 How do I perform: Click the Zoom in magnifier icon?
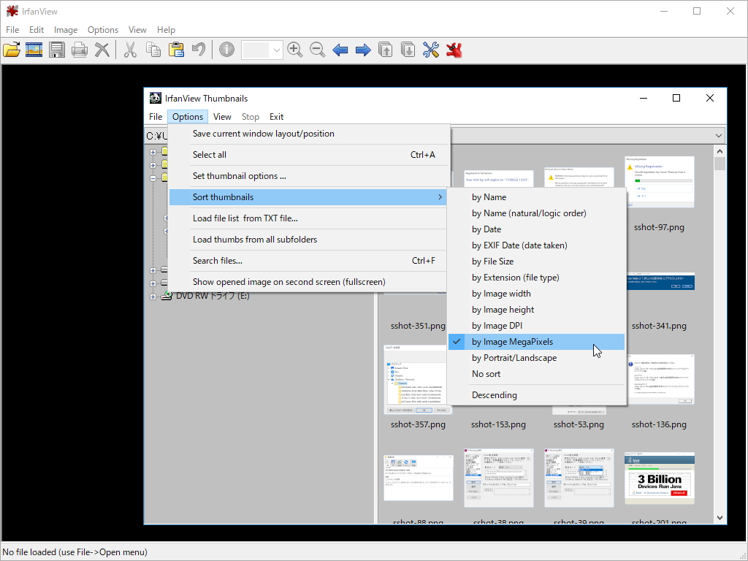click(295, 50)
